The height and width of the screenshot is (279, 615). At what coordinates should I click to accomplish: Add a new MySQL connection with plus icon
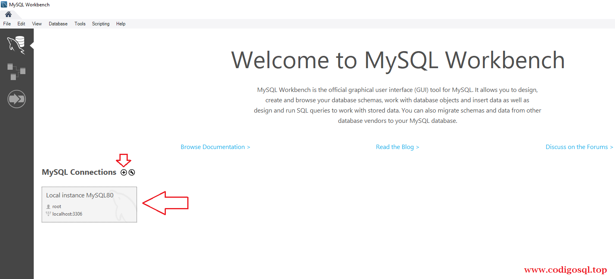point(124,172)
